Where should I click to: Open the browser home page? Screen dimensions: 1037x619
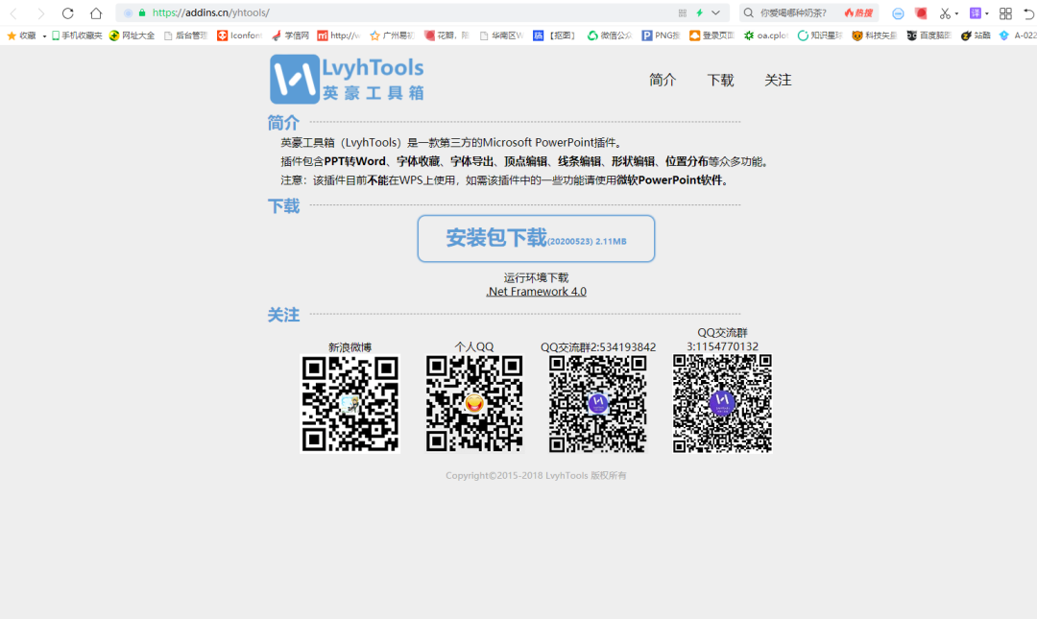[x=96, y=13]
